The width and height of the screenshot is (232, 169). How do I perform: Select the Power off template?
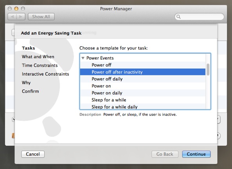(143, 65)
